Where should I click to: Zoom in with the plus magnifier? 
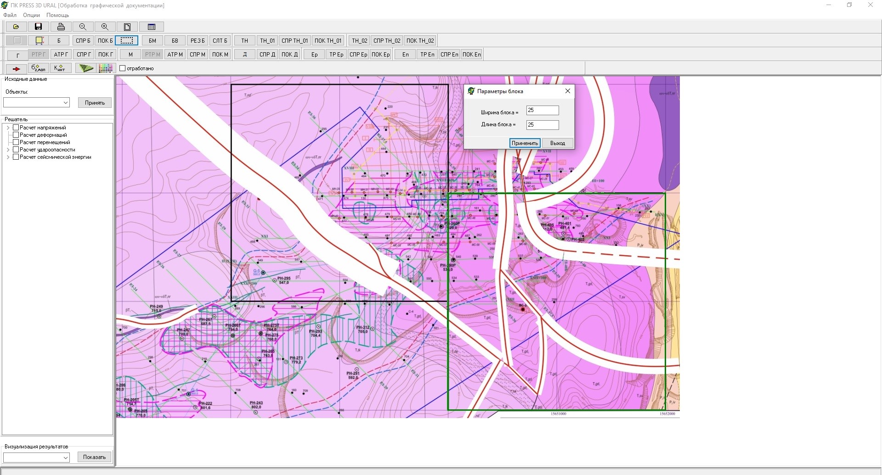point(105,27)
